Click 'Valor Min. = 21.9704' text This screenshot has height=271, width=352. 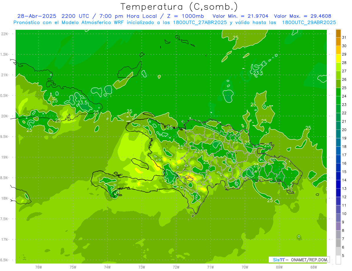pyautogui.click(x=240, y=16)
